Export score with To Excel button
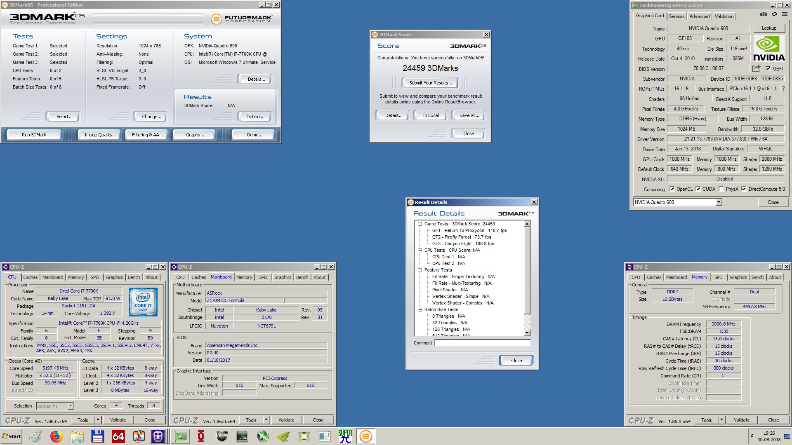Viewport: 792px width, 445px height. (430, 115)
